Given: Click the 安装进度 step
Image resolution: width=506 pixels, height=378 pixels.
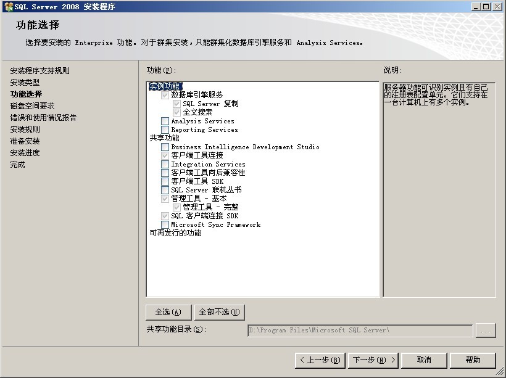Looking at the screenshot, I should (x=25, y=153).
